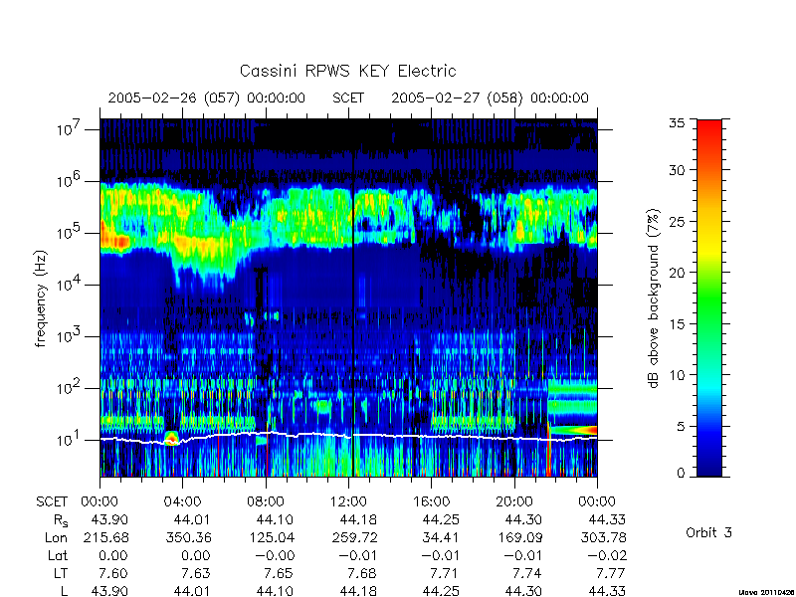Click the color bar value '20'
The image size is (796, 597).
click(x=678, y=272)
